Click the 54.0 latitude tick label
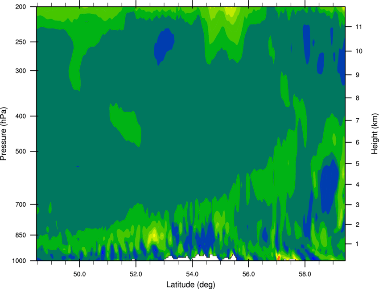379x289 pixels. coord(192,274)
